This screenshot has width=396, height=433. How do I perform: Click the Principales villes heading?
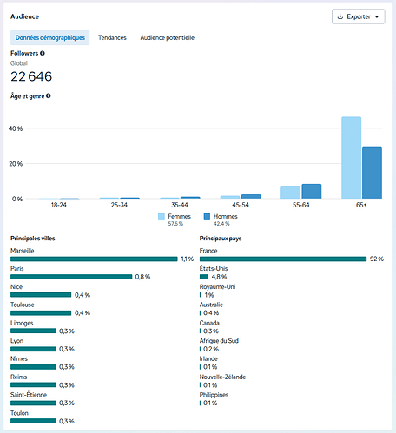point(33,239)
